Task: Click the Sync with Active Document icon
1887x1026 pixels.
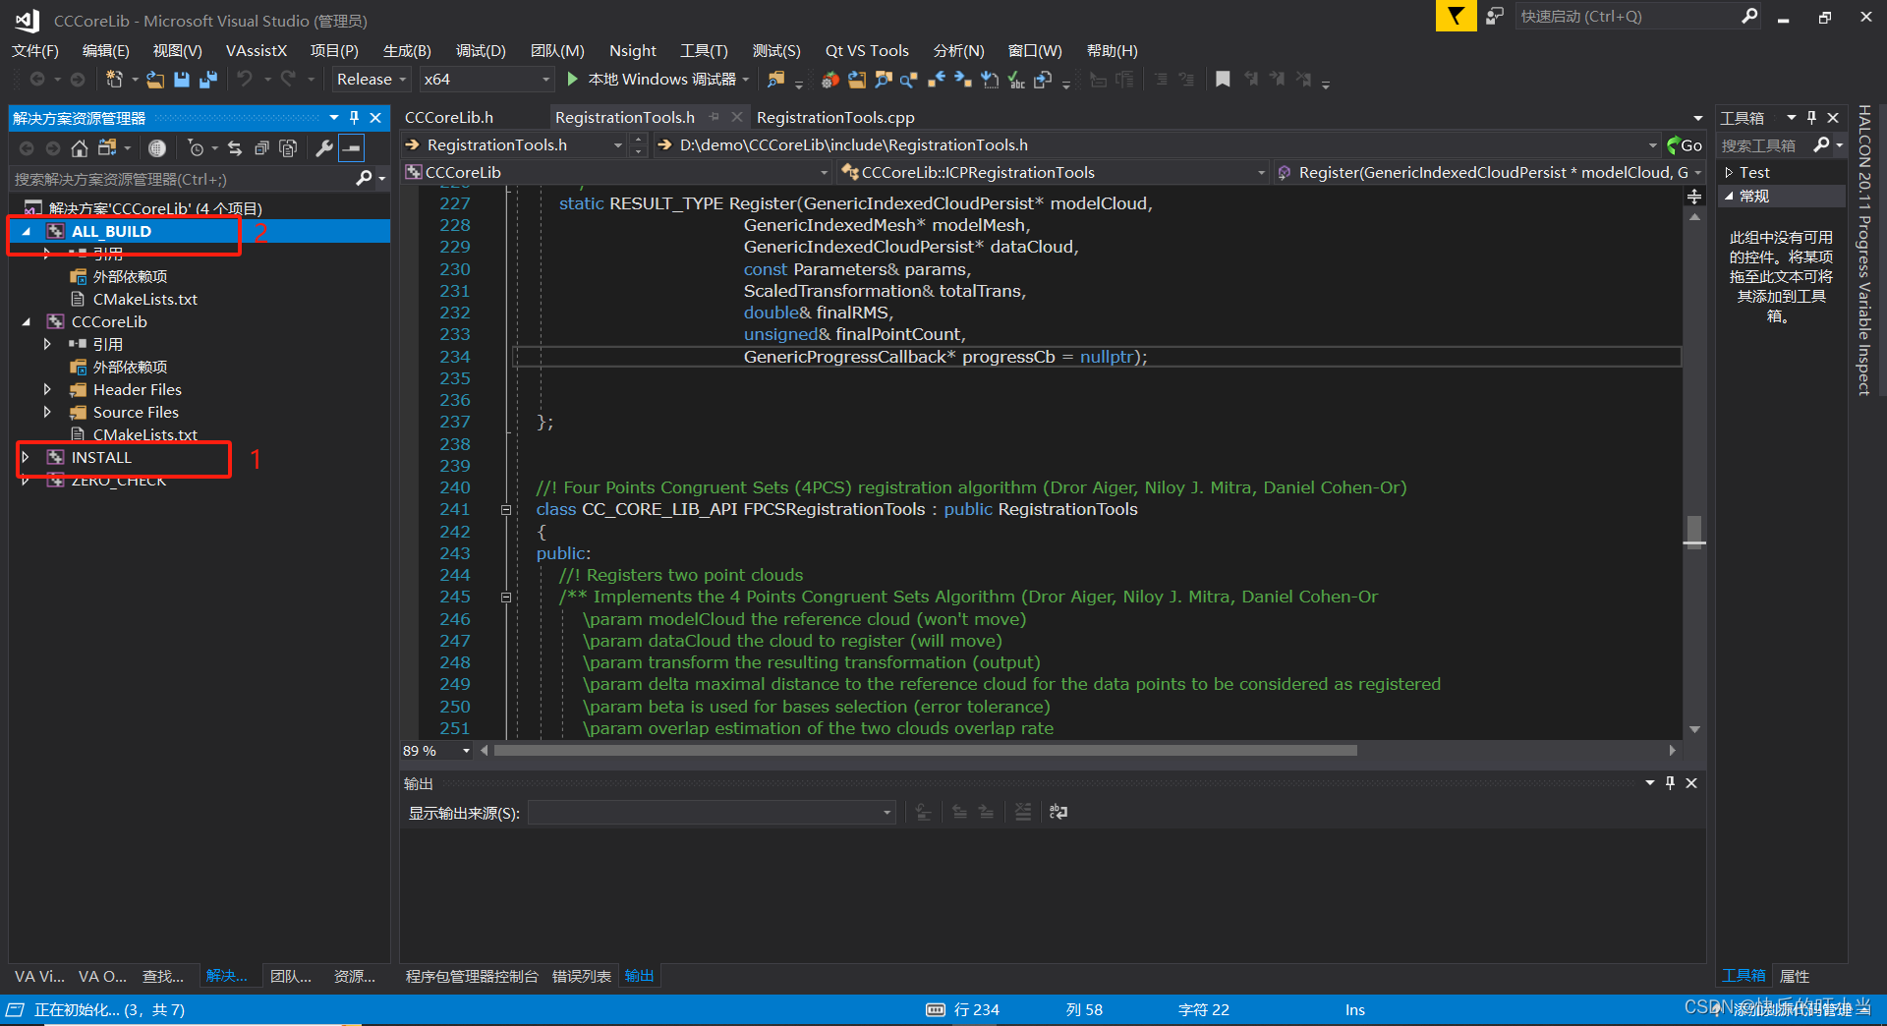Action: pos(235,148)
